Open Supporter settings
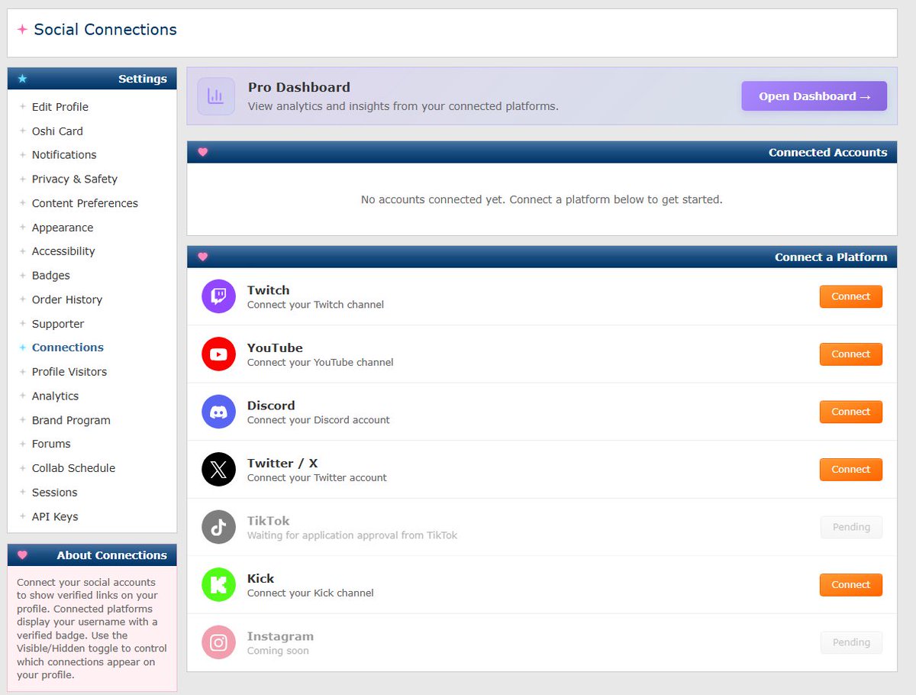Image resolution: width=916 pixels, height=695 pixels. click(x=58, y=324)
